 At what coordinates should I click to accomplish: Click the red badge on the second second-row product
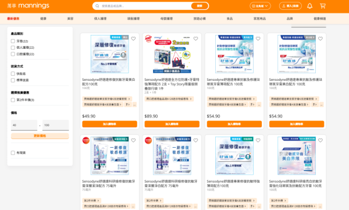(x=148, y=140)
